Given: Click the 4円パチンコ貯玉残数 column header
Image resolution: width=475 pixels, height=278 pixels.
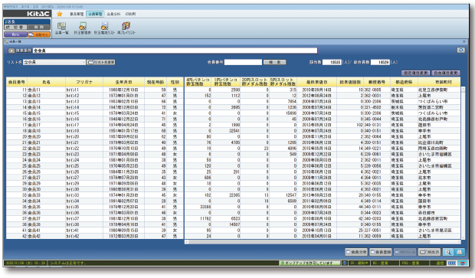Looking at the screenshot, I should point(198,82).
